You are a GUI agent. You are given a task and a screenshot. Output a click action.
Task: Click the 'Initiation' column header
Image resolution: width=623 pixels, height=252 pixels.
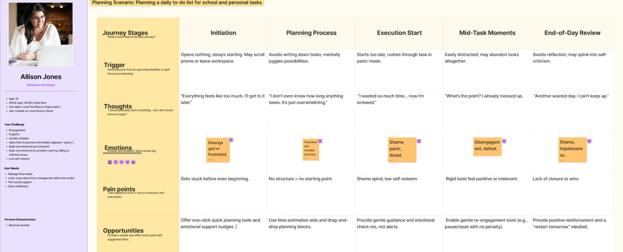coord(223,33)
